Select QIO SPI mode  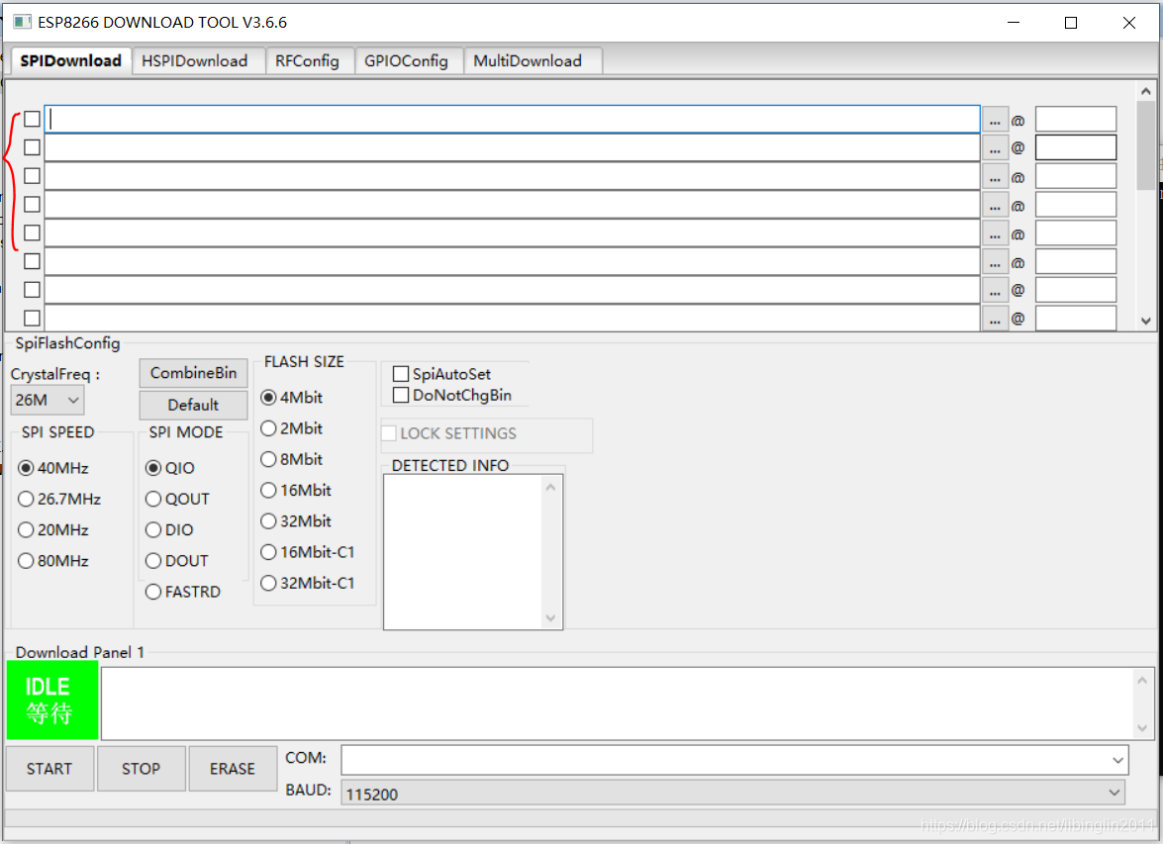click(x=170, y=468)
